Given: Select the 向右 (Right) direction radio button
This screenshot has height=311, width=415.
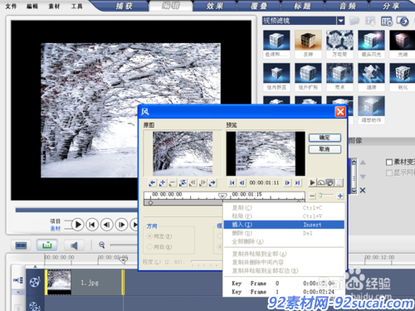Looking at the screenshot, I should pos(149,246).
